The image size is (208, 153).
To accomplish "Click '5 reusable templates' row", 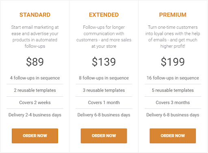I will coord(173,90).
